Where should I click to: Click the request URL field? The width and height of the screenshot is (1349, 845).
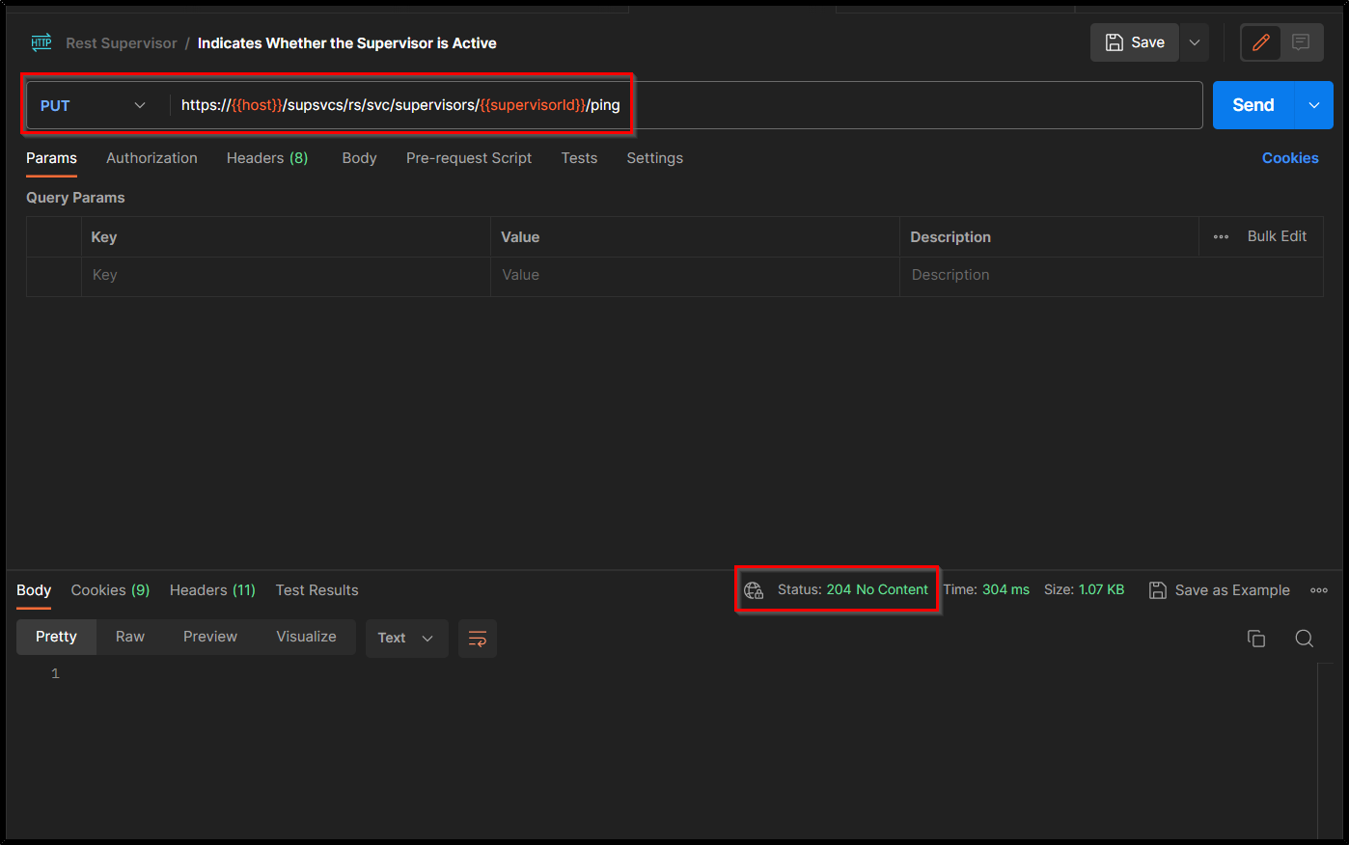click(x=685, y=105)
